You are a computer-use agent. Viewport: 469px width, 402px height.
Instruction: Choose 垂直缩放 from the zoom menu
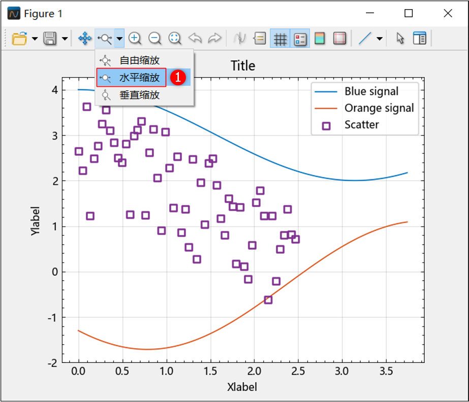pyautogui.click(x=139, y=95)
